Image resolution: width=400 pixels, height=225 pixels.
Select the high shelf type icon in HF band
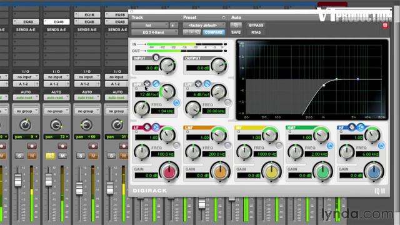point(361,127)
